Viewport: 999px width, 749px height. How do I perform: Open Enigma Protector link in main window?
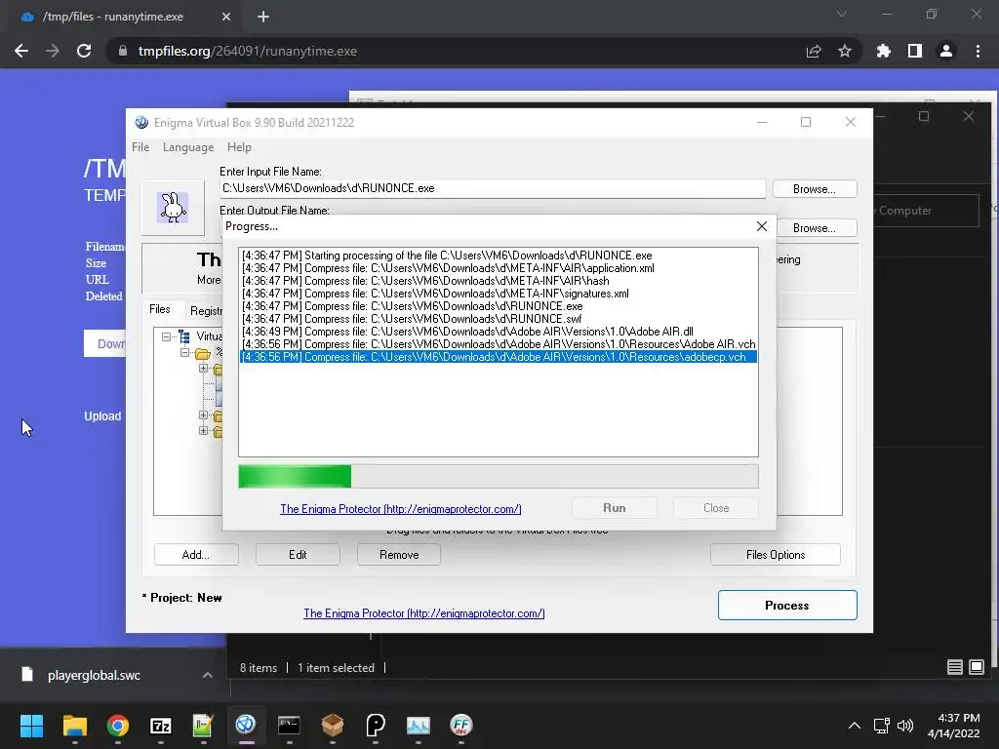point(424,613)
